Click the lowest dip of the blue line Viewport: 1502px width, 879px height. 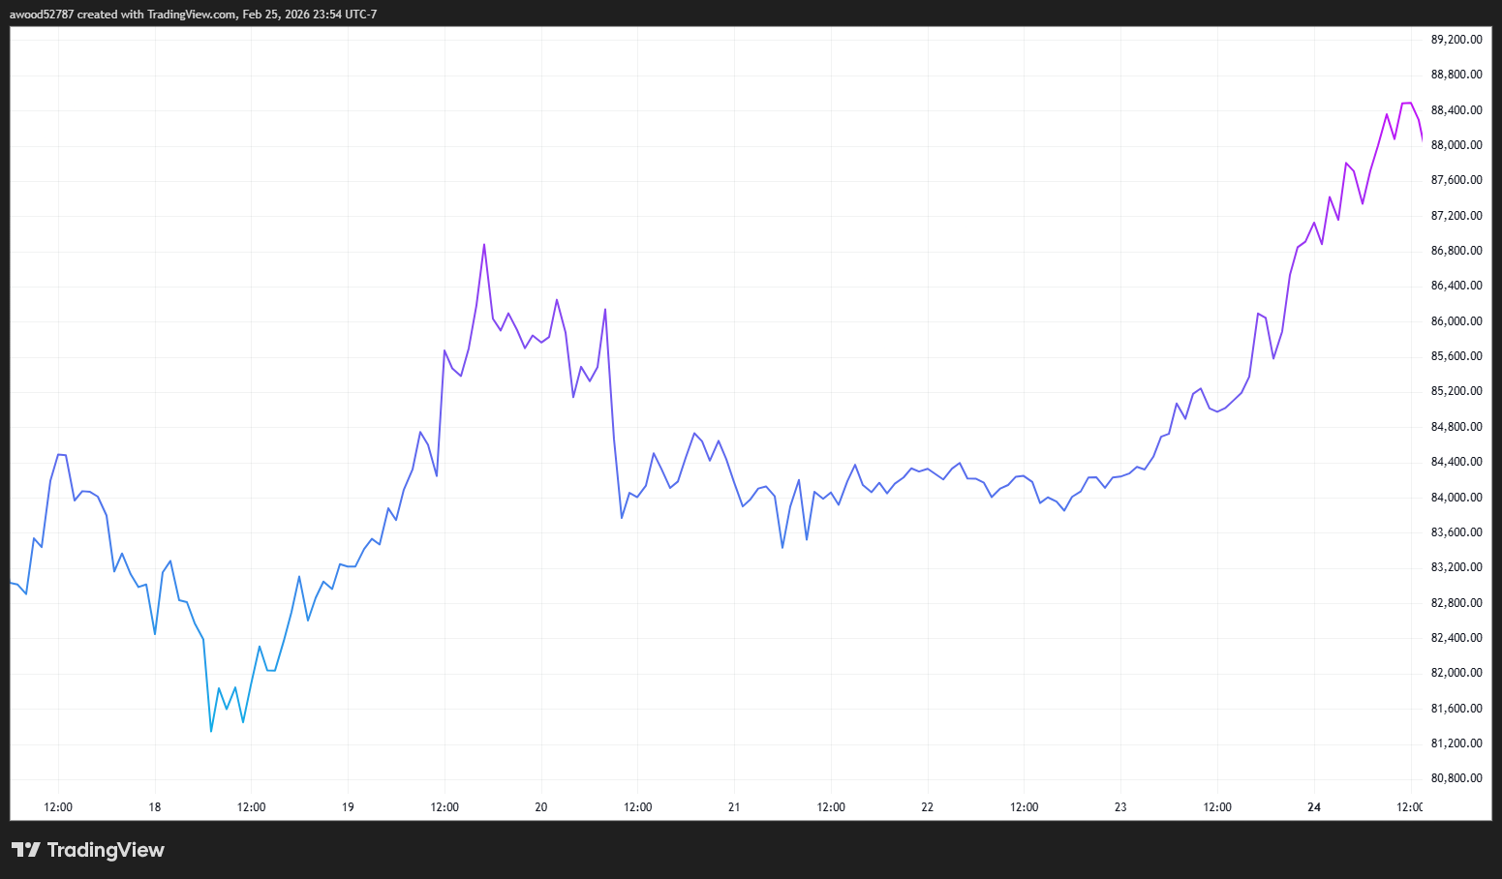click(x=211, y=732)
